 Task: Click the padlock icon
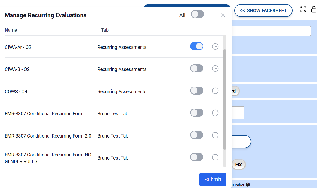(x=314, y=10)
